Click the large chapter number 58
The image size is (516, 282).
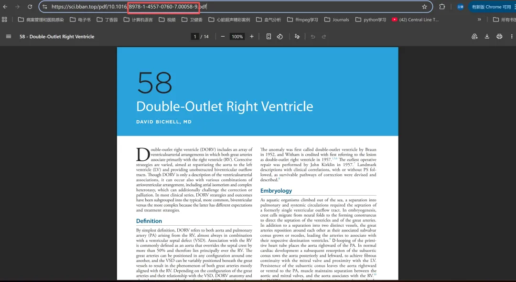click(155, 83)
